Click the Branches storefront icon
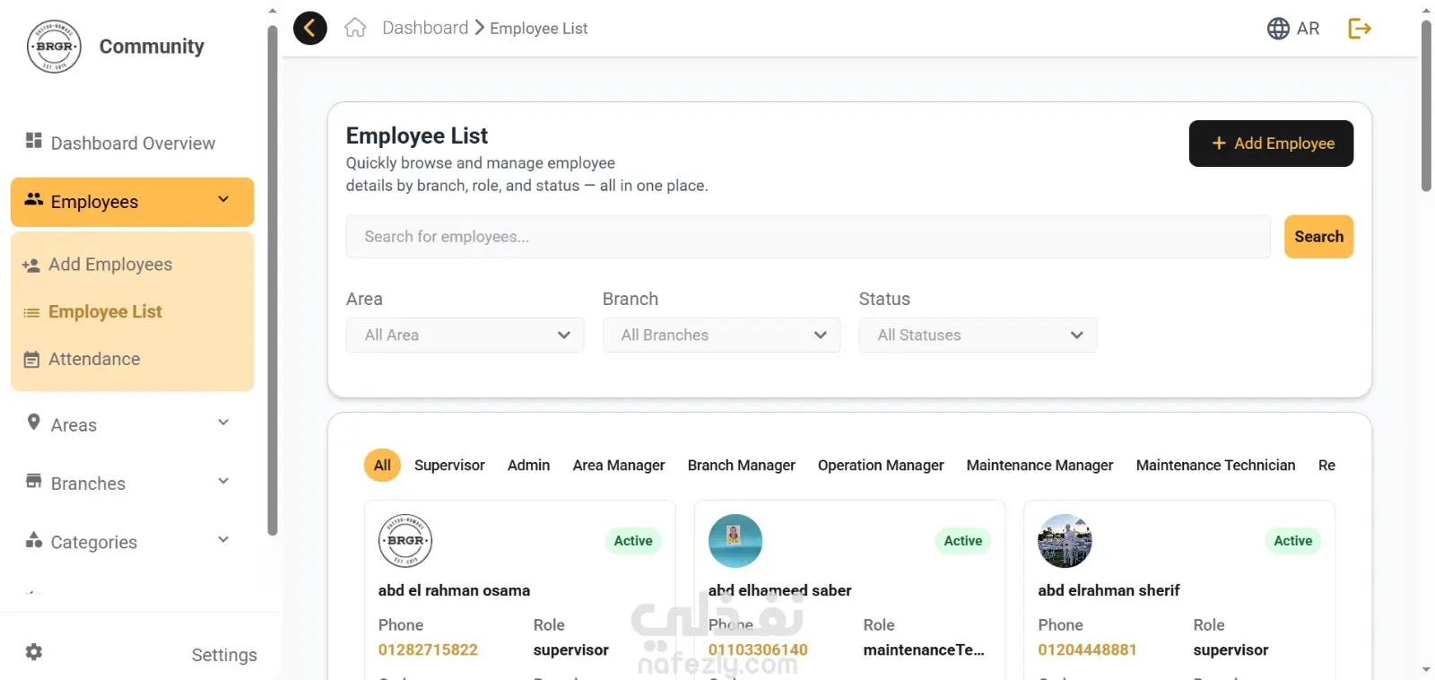Image resolution: width=1435 pixels, height=680 pixels. 34,481
